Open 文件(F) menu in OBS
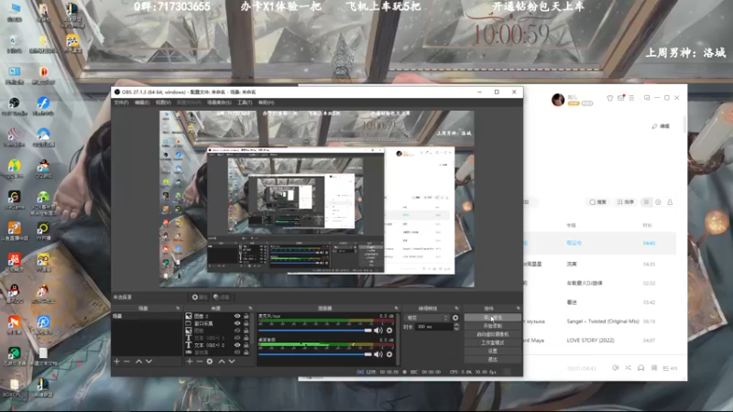The image size is (733, 412). coord(121,103)
